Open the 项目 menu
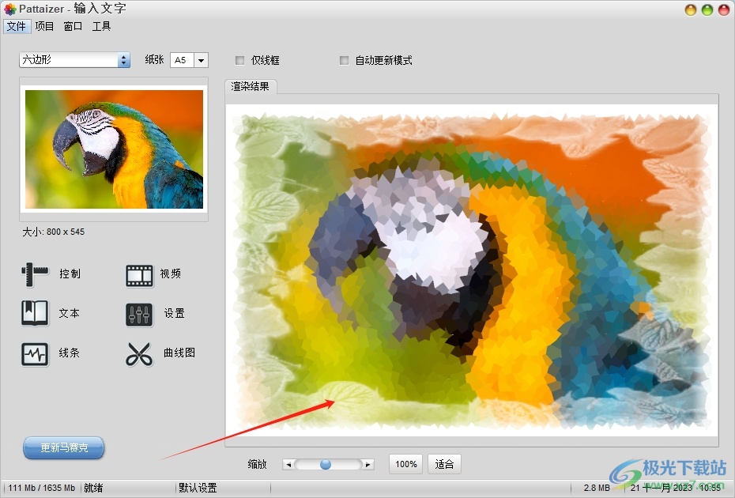The height and width of the screenshot is (498, 735). (44, 26)
